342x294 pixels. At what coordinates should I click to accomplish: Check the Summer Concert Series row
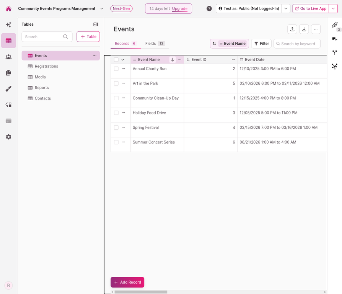click(x=116, y=142)
